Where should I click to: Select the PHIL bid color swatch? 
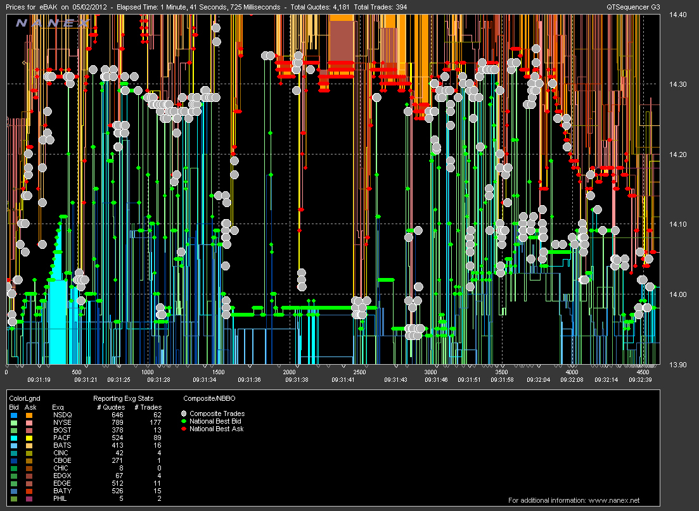[14, 498]
